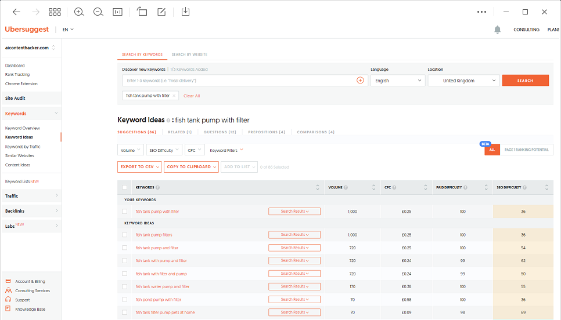Zoom out with the magnifier minus icon
The width and height of the screenshot is (561, 320).
pos(98,12)
